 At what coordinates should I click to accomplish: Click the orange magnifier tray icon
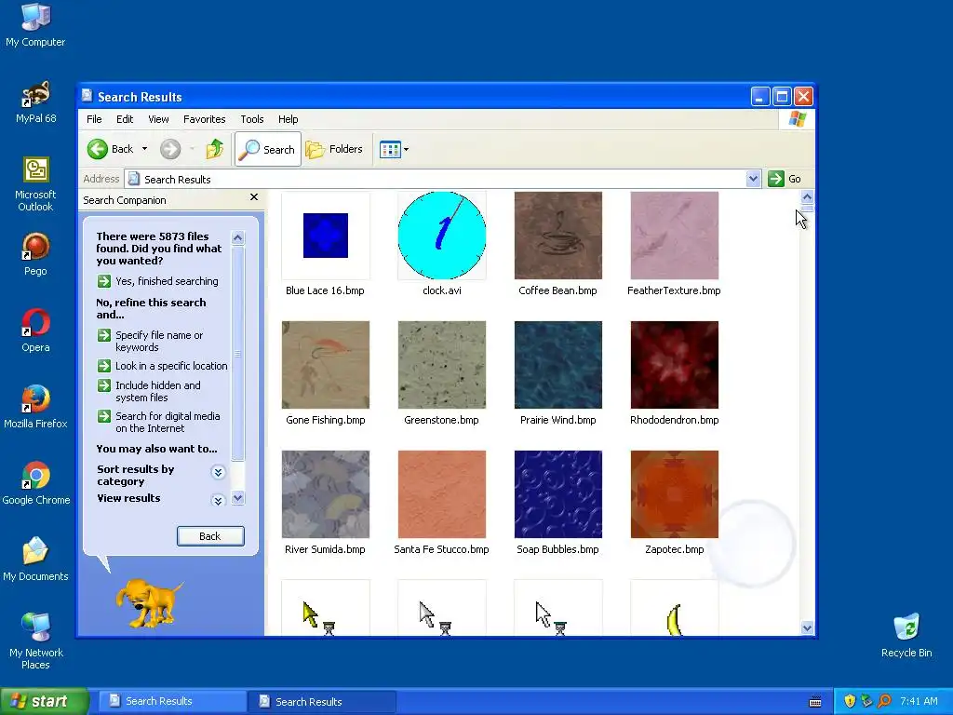pos(884,701)
